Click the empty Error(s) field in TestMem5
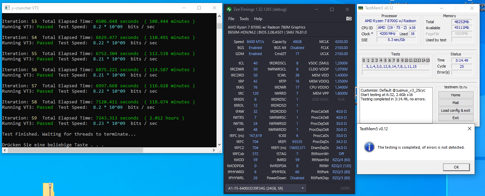This screenshot has width=485, height=196. click(x=462, y=72)
